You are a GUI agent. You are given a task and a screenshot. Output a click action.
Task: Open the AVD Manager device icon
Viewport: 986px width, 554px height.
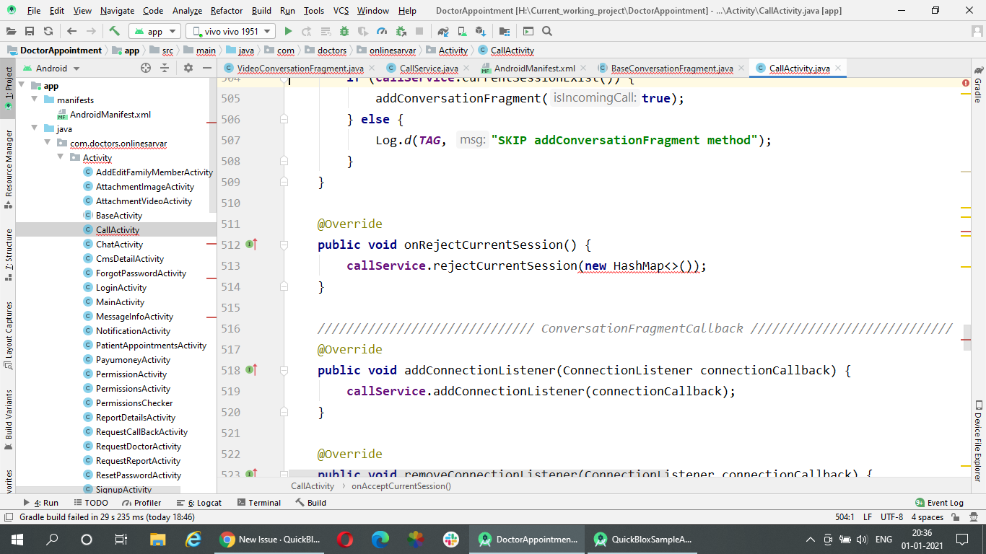[462, 31]
